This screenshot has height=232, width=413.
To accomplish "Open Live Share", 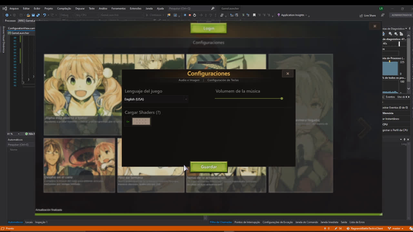I will (368, 15).
